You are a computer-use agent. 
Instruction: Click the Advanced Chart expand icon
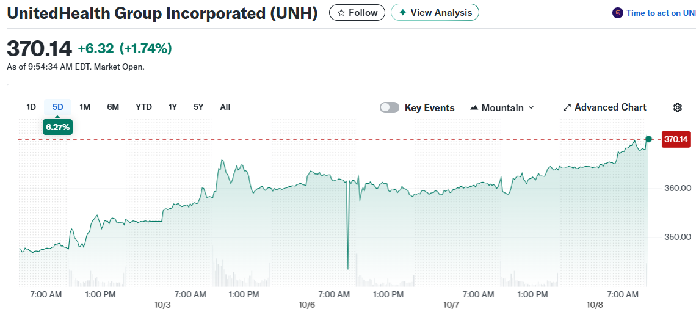click(567, 107)
